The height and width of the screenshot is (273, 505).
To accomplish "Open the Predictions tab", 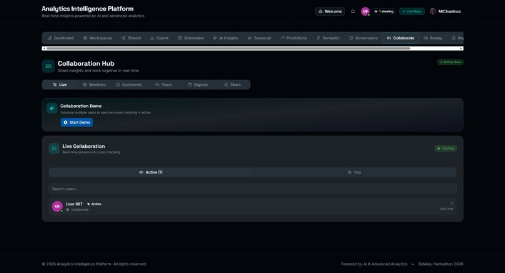I will coord(293,38).
